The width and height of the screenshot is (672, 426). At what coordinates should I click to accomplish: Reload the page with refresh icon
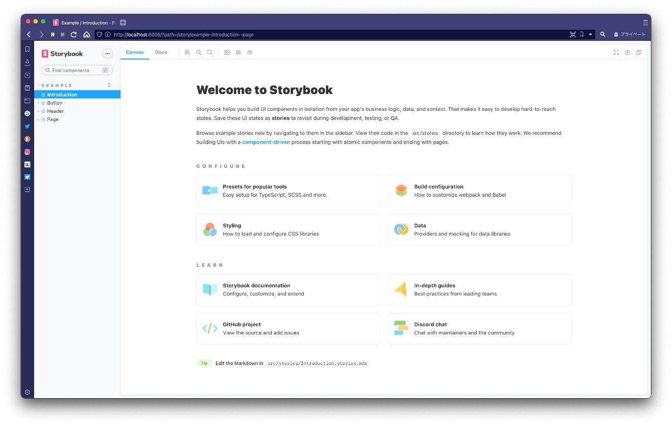[74, 35]
